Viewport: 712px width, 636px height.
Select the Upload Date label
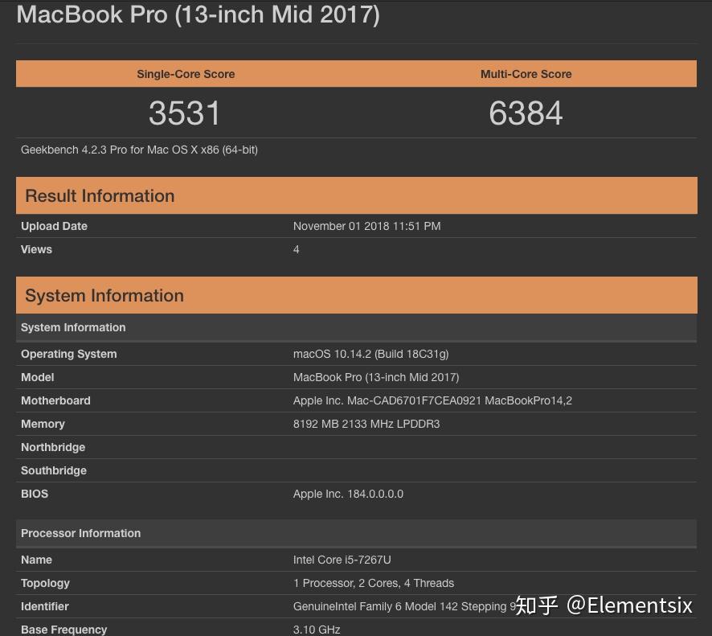54,226
